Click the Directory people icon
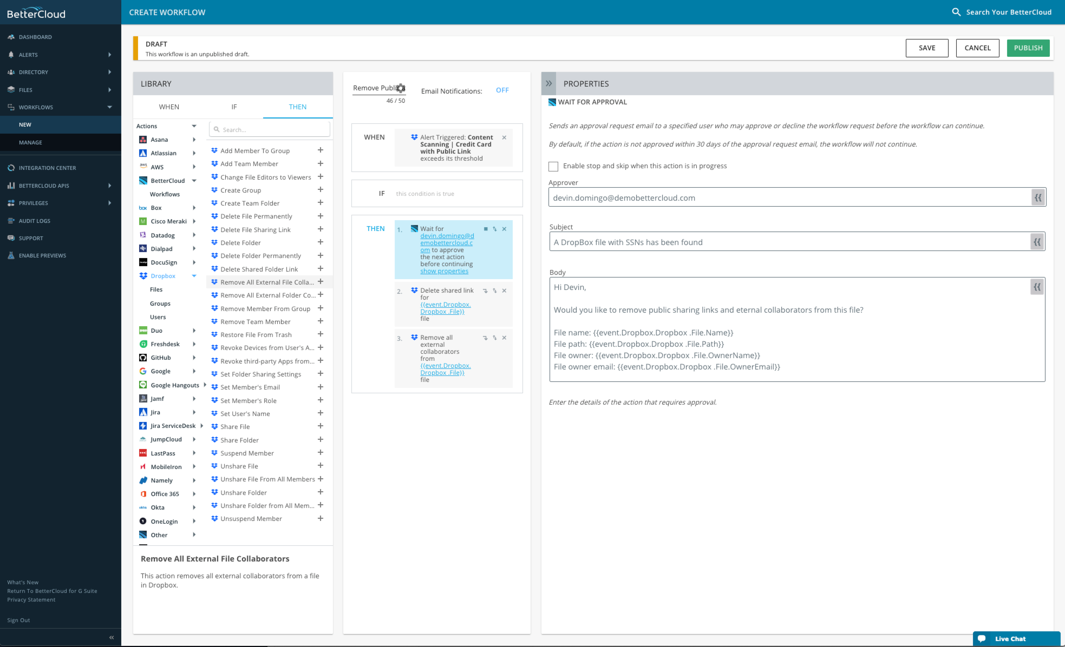Screen dimensions: 1065x647 pyautogui.click(x=11, y=72)
